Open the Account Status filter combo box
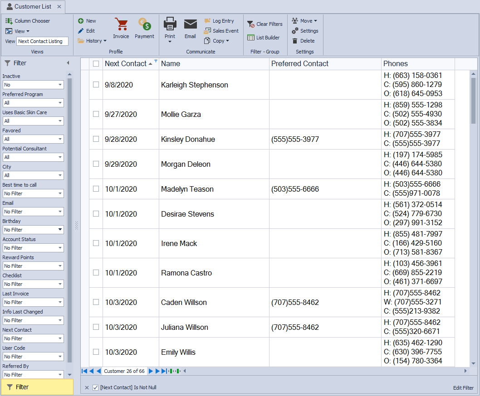 33,248
